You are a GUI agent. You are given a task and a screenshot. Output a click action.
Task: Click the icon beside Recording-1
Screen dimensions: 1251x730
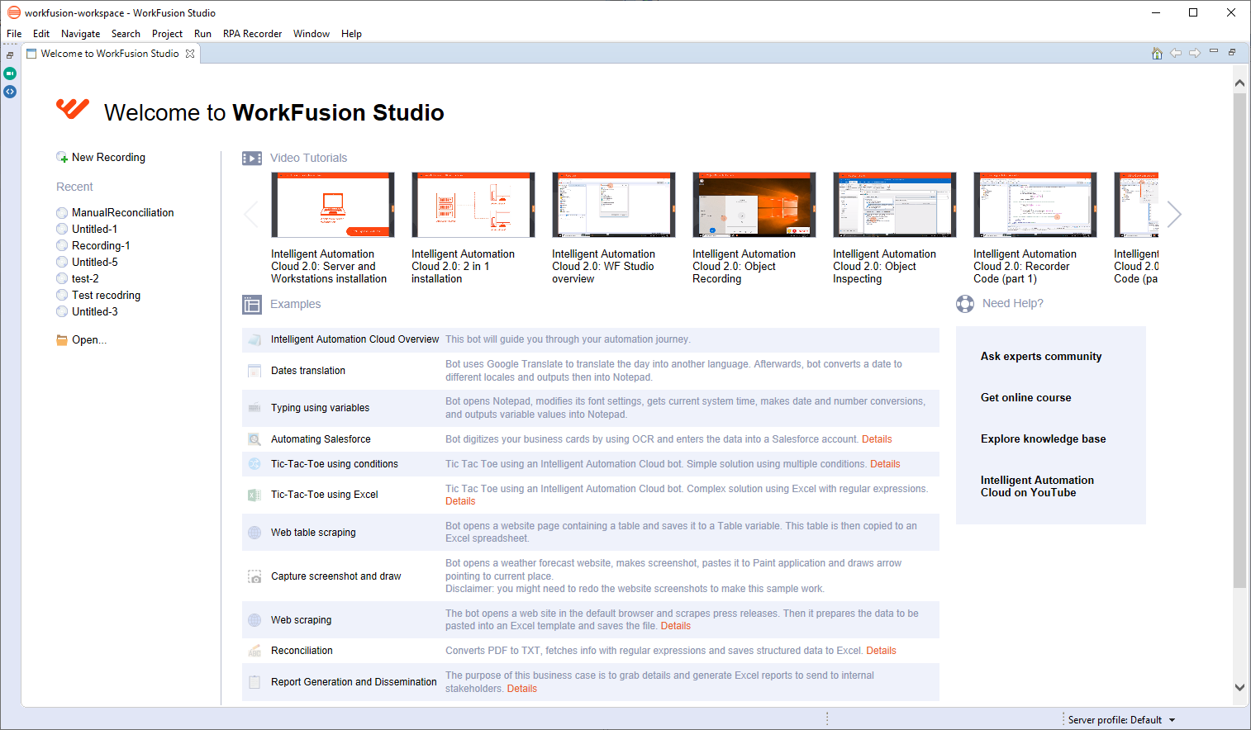[x=62, y=246]
